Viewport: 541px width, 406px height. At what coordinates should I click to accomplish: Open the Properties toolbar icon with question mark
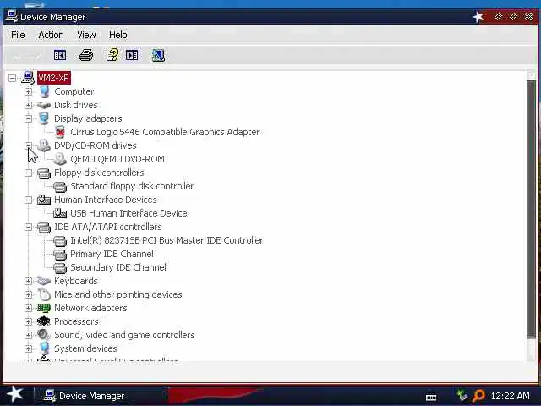[112, 55]
